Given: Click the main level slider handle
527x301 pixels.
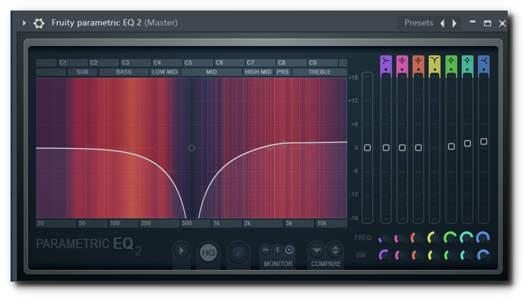Looking at the screenshot, I should pos(367,147).
